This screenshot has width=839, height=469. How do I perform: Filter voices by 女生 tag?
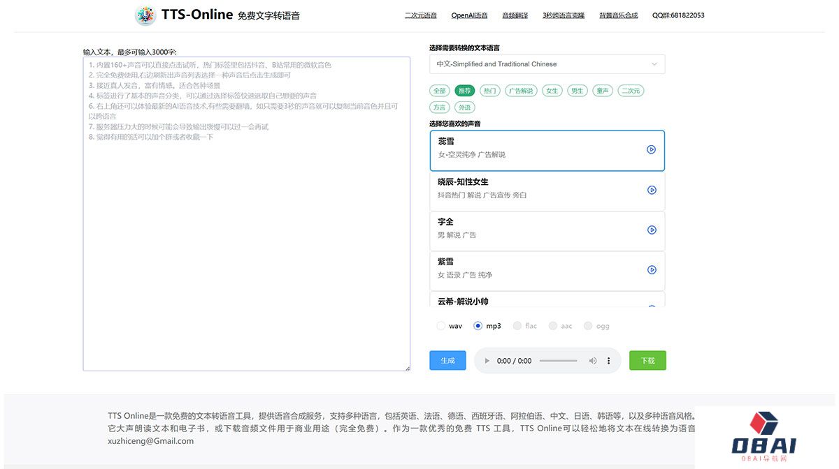(552, 91)
